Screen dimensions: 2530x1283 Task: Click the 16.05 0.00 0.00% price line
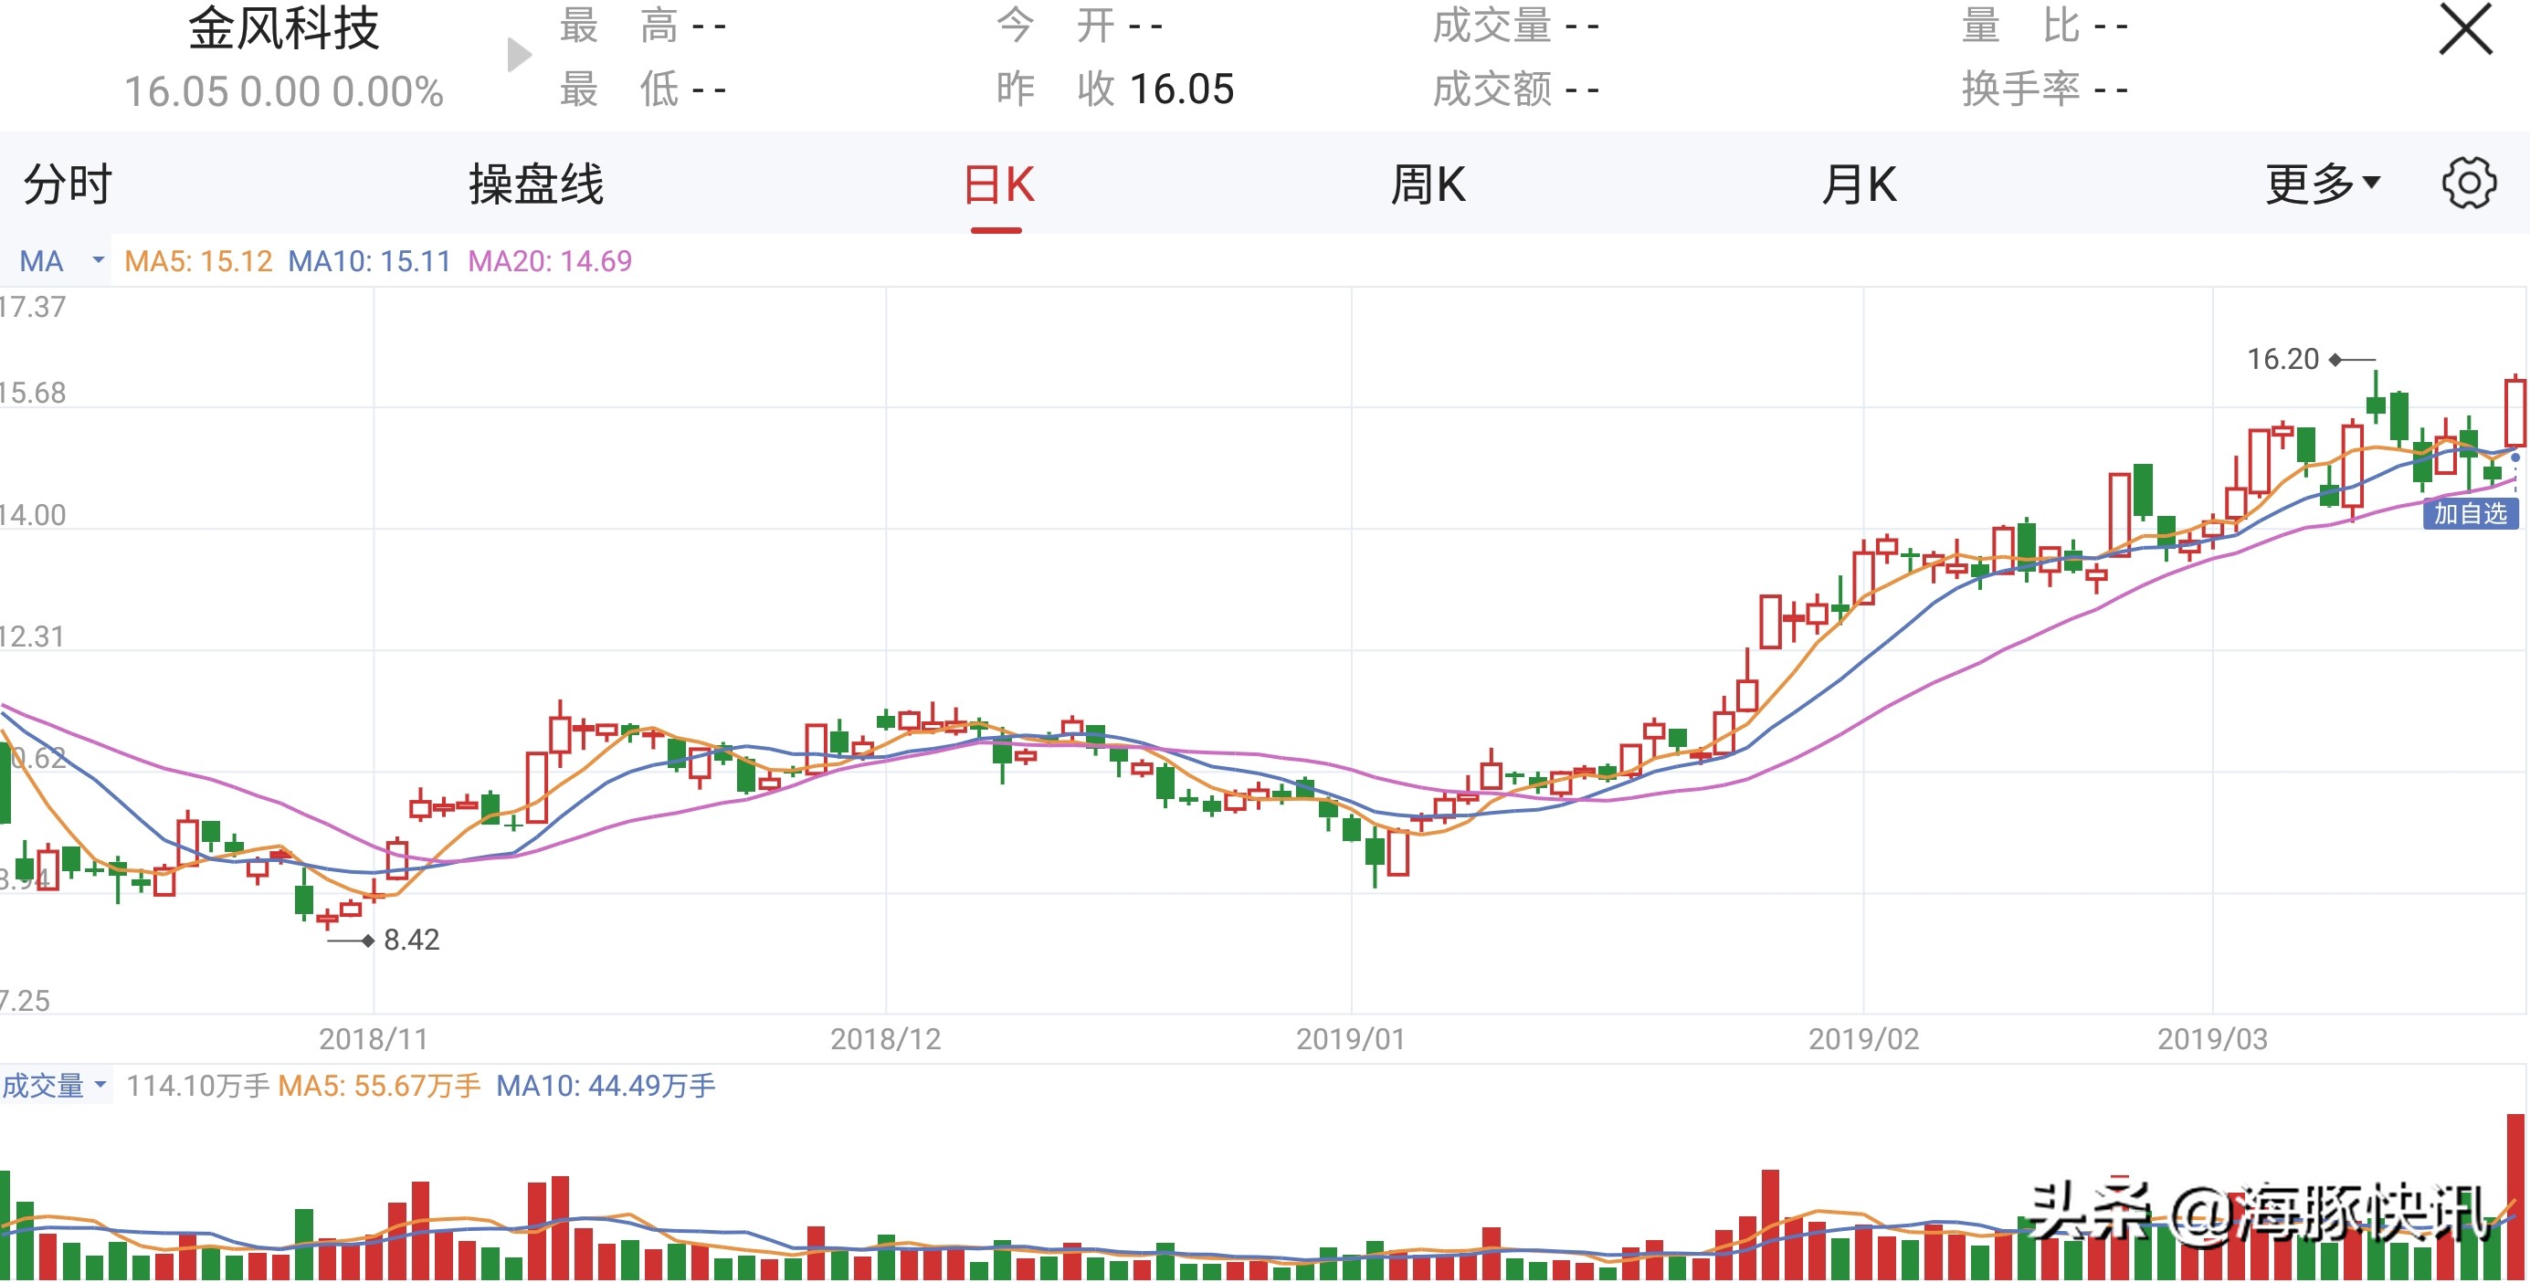tap(284, 92)
